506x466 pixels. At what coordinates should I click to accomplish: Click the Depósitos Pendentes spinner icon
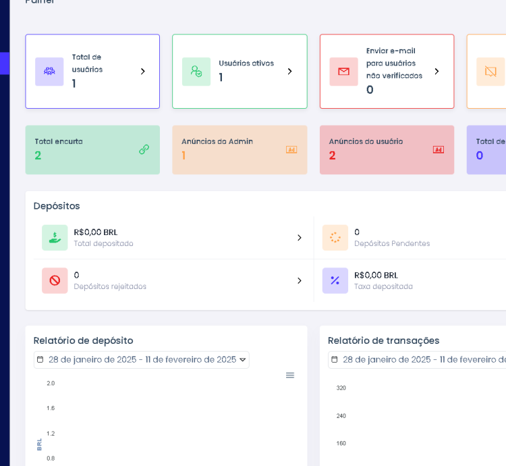coord(335,238)
